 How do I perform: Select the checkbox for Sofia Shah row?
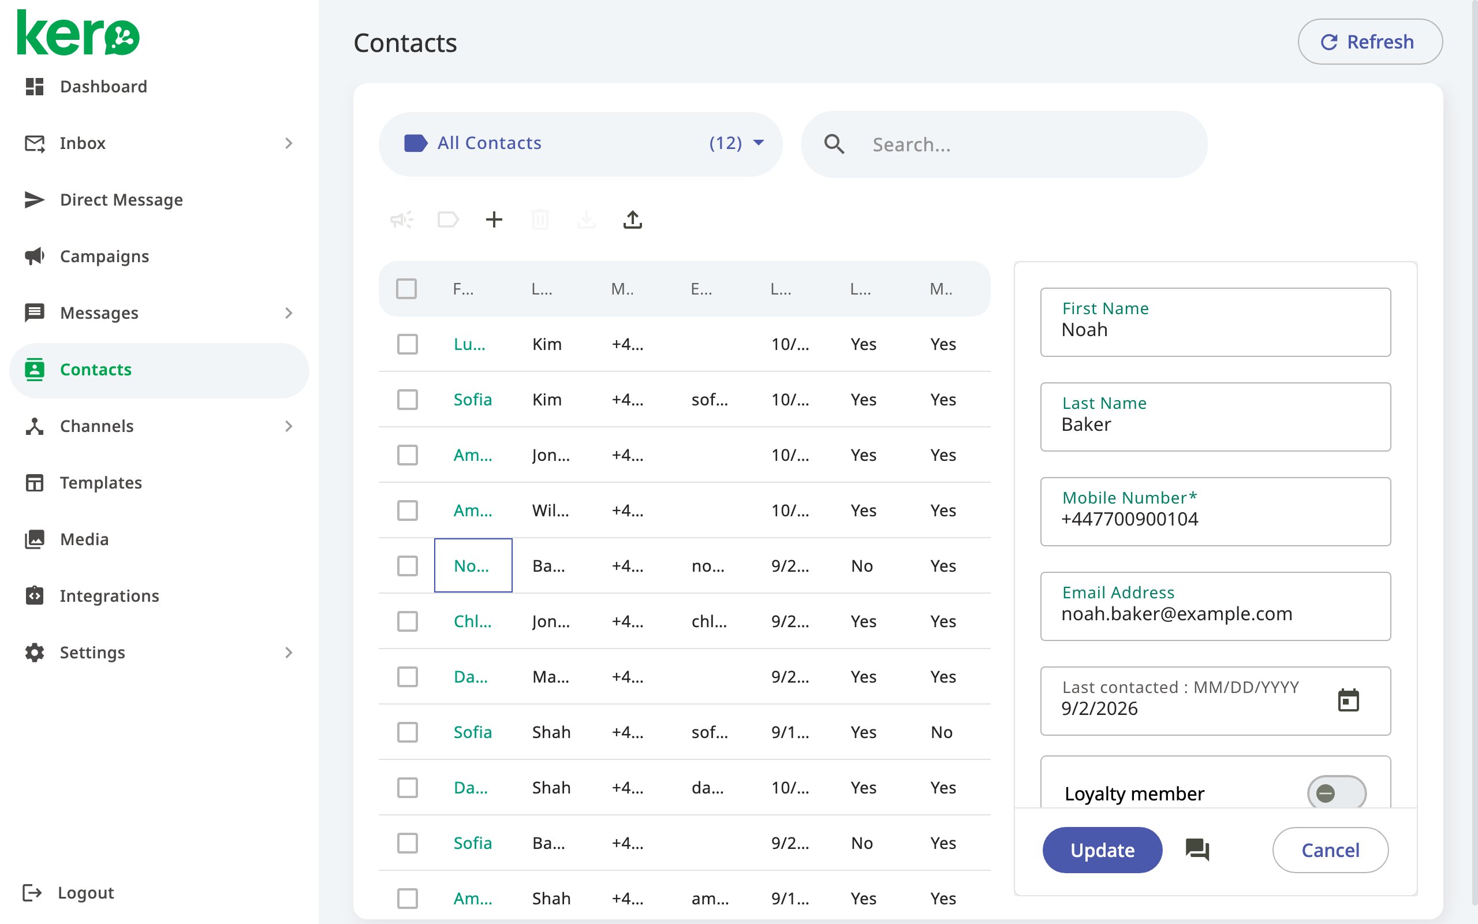408,732
